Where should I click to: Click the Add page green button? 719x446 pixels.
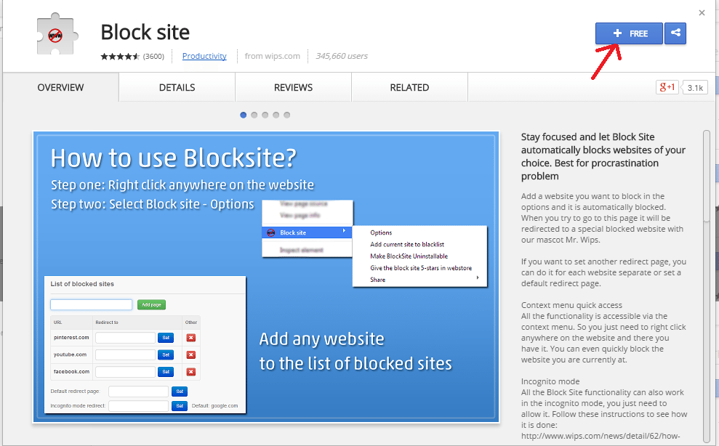[x=151, y=305]
